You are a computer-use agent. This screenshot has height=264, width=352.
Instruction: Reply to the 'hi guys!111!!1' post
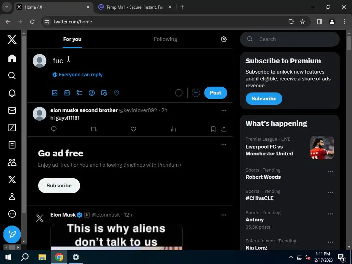(54, 129)
